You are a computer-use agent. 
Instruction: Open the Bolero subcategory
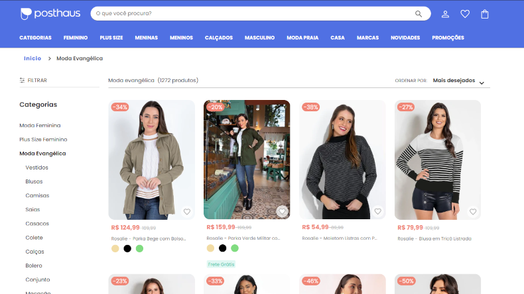tap(34, 266)
